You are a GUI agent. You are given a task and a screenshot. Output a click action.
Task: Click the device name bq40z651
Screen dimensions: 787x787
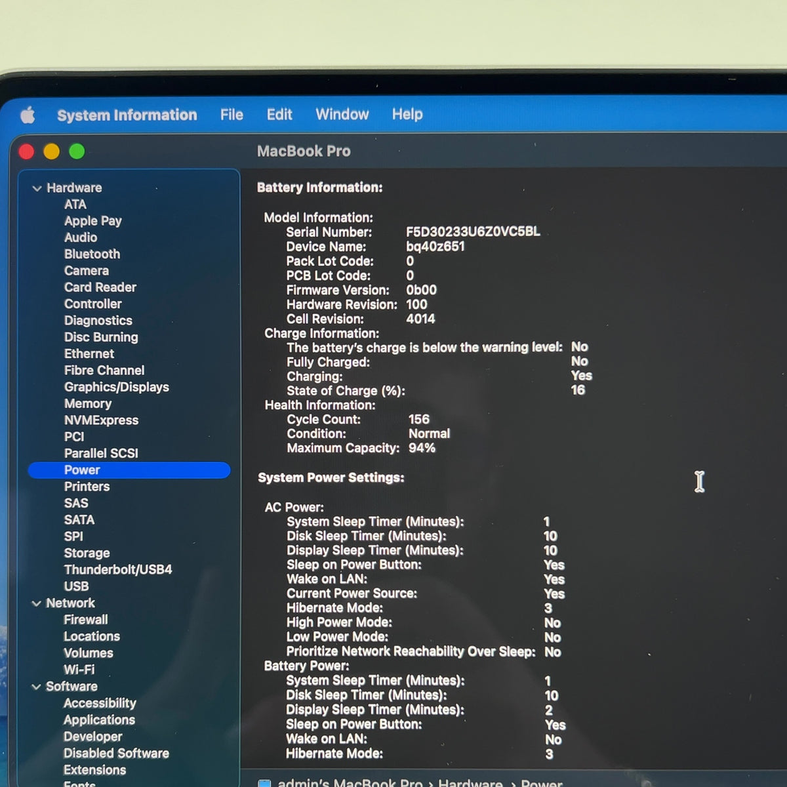pos(435,247)
